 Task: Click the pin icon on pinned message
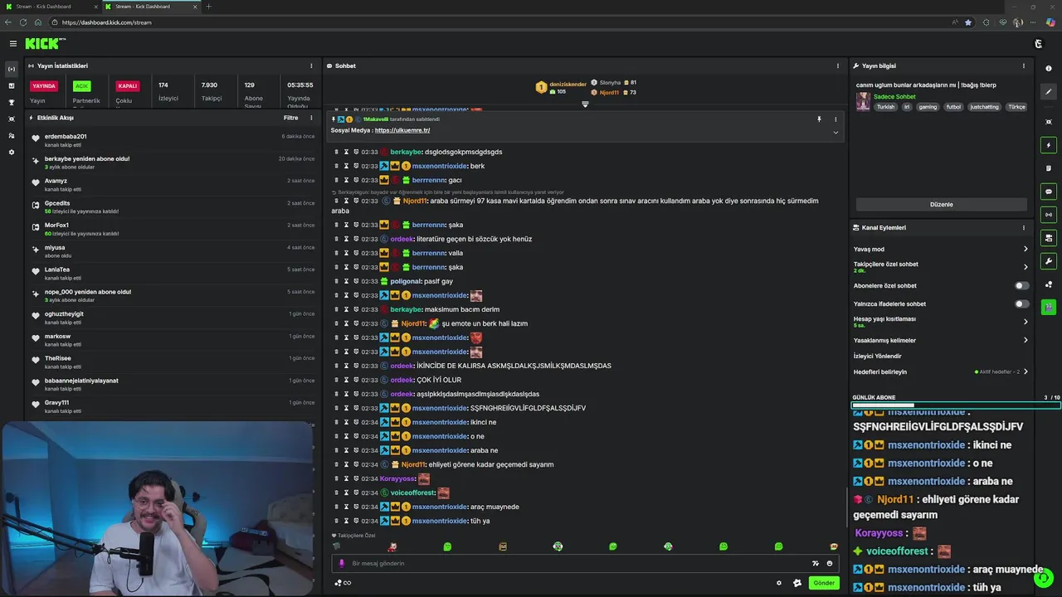pos(819,119)
